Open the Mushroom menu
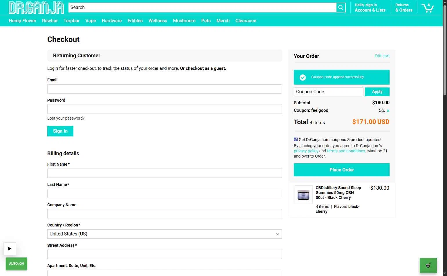 coord(184,21)
